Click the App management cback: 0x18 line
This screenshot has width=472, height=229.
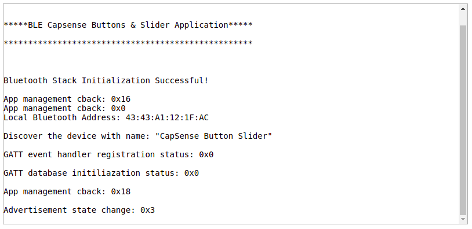coord(67,191)
